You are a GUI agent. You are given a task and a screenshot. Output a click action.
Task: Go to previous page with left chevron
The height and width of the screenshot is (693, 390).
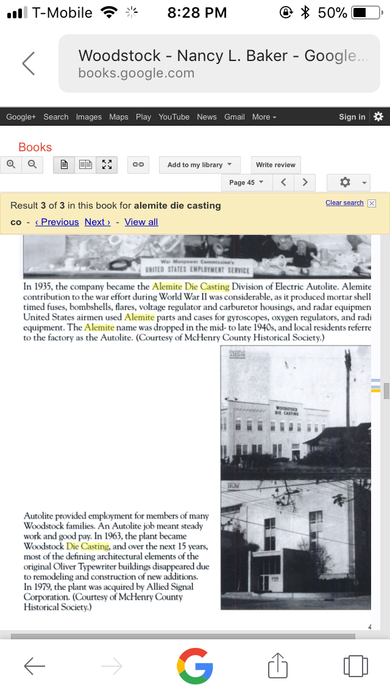[283, 182]
